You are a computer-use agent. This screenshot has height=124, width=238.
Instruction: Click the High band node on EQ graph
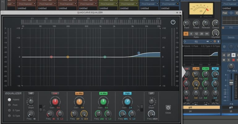[x=139, y=53]
